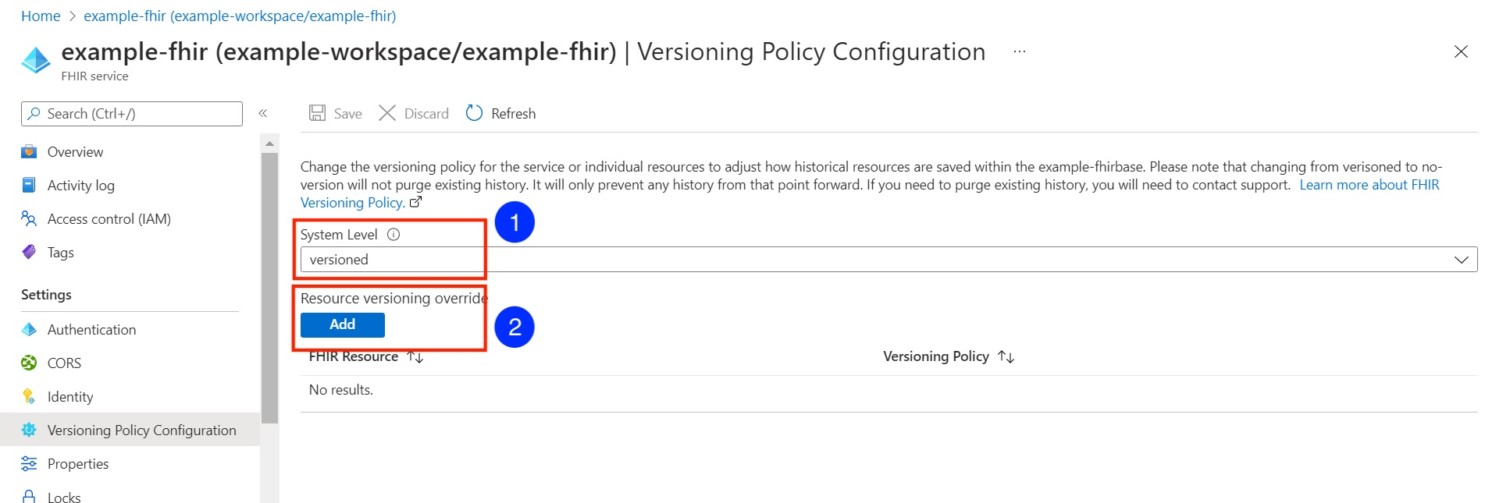1485x503 pixels.
Task: Sort by FHIR Resource column arrows
Action: tap(415, 357)
